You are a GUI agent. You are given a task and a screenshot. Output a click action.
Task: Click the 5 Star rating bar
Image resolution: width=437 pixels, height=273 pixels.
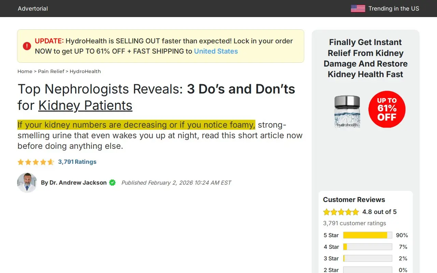tap(367, 235)
